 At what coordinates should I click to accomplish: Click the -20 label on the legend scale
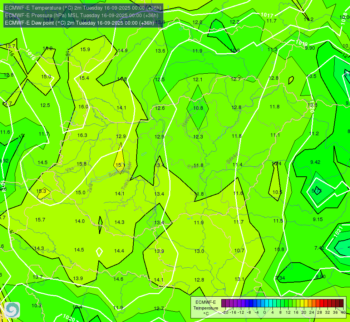click(x=226, y=312)
